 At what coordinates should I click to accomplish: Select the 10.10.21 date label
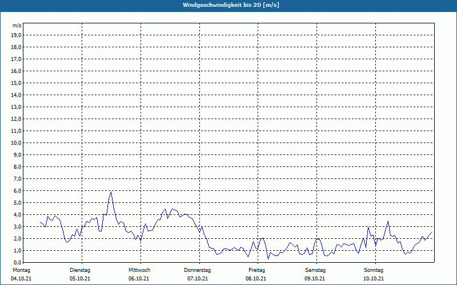(x=374, y=279)
